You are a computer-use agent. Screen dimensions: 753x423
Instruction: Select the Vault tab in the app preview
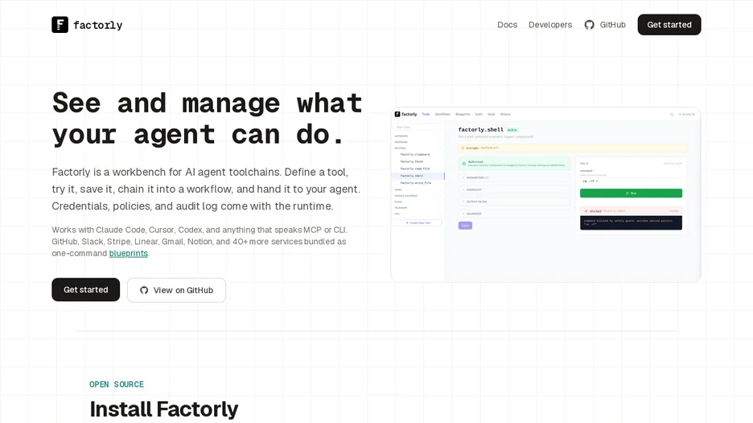(492, 115)
